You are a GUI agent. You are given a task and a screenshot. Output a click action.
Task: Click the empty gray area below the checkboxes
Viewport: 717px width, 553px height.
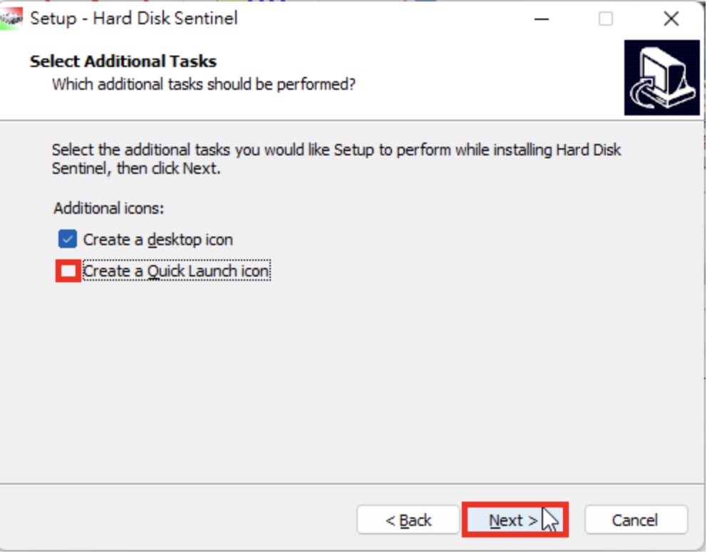(352, 379)
